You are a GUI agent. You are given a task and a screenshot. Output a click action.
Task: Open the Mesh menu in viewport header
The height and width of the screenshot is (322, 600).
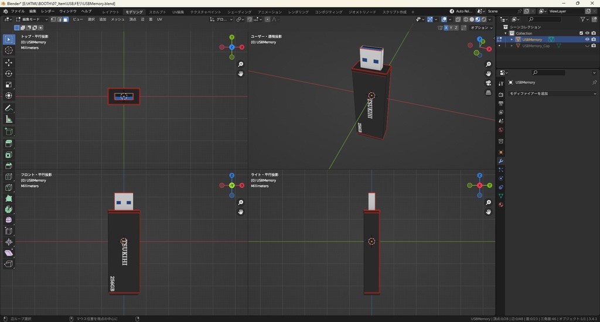(117, 19)
